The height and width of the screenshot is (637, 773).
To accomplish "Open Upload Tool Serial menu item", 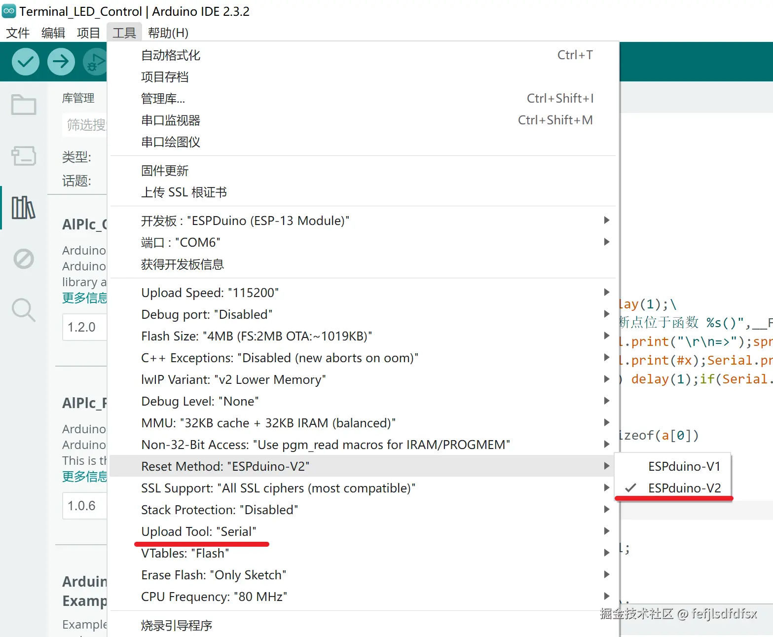I will click(363, 531).
